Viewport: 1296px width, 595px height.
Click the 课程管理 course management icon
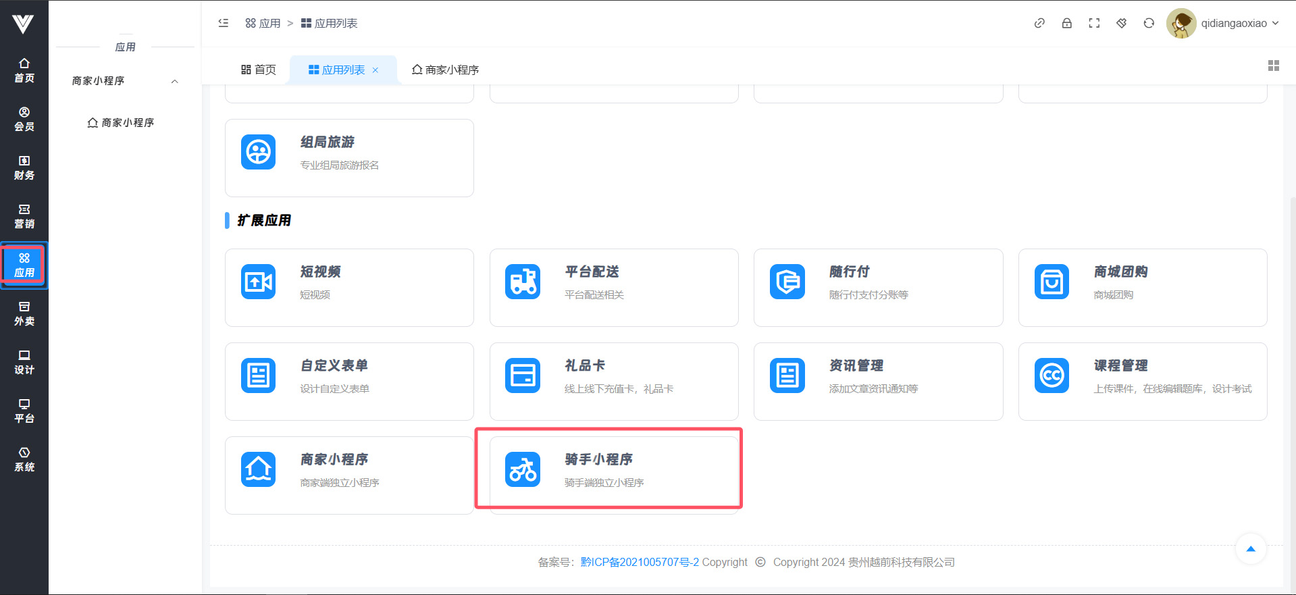(1052, 376)
